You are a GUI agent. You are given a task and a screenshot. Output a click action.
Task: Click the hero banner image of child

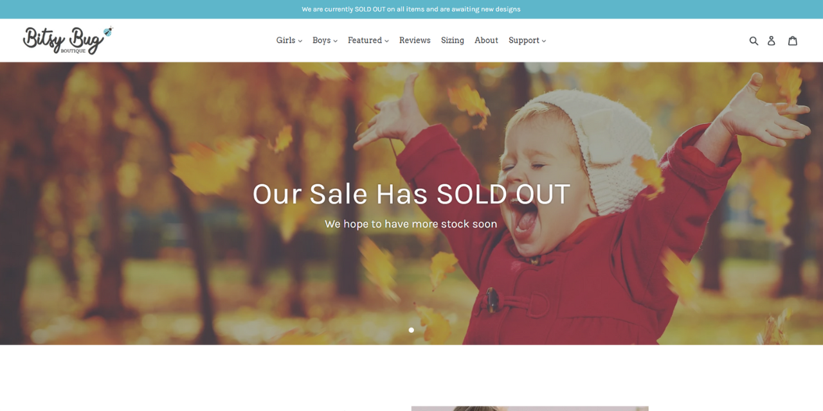411,204
